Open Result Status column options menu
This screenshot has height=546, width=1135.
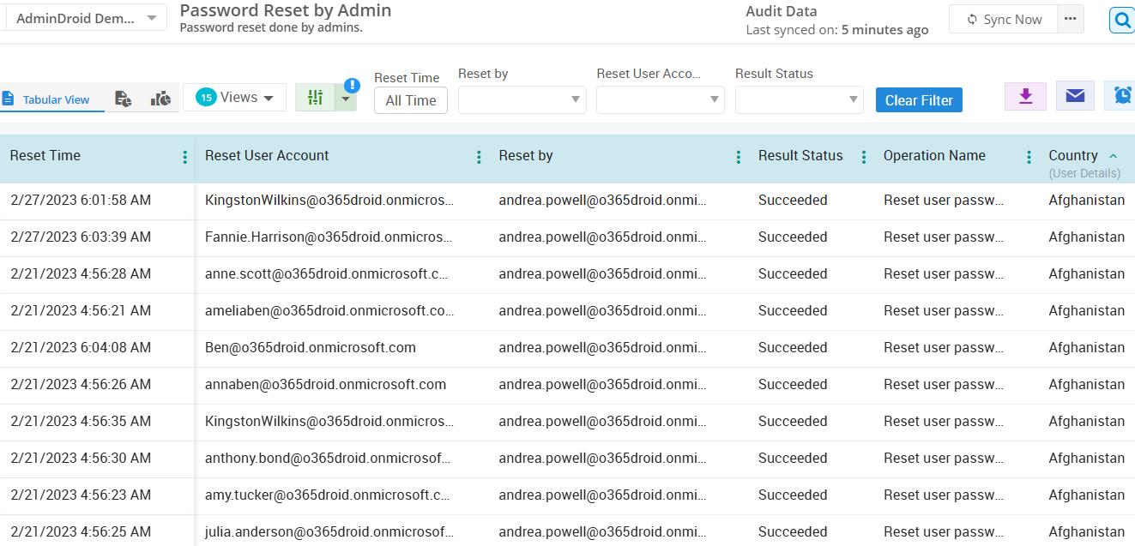pyautogui.click(x=864, y=157)
